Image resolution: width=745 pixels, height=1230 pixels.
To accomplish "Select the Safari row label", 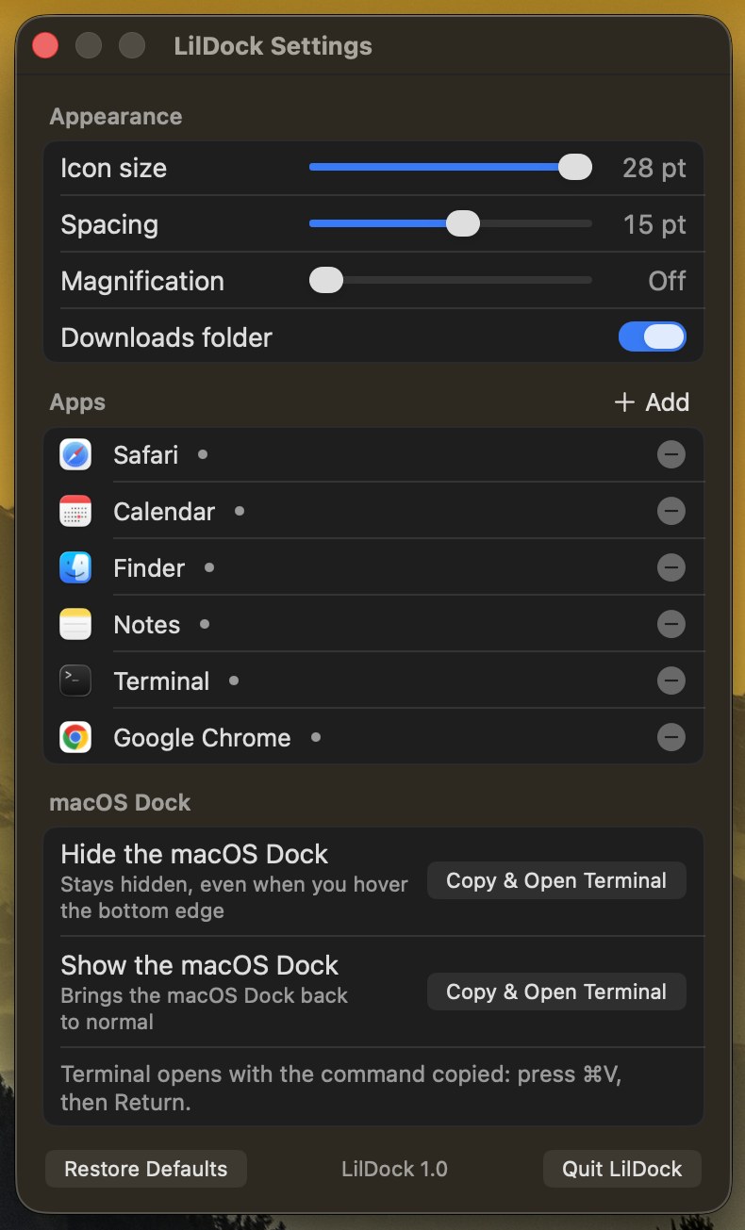I will [x=146, y=455].
